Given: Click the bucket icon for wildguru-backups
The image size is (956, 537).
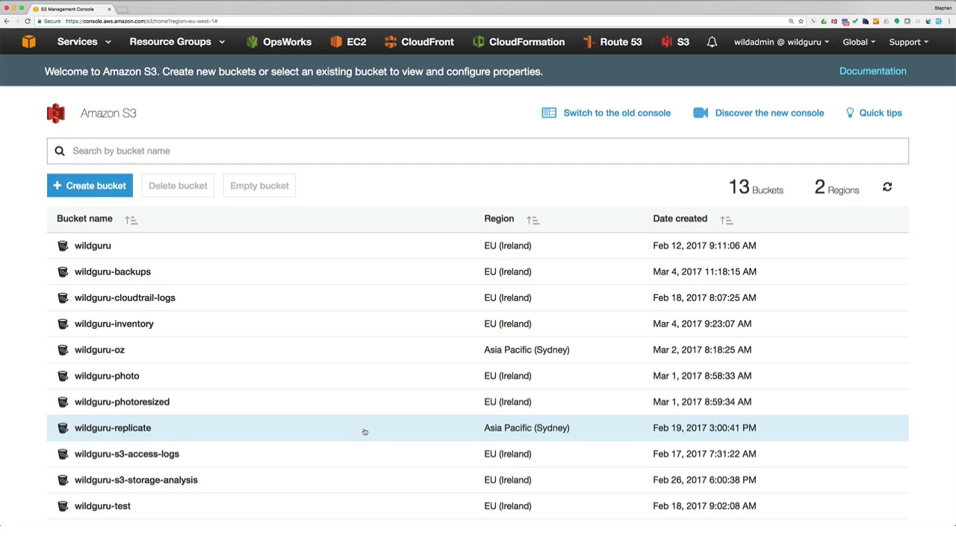Looking at the screenshot, I should click(63, 271).
